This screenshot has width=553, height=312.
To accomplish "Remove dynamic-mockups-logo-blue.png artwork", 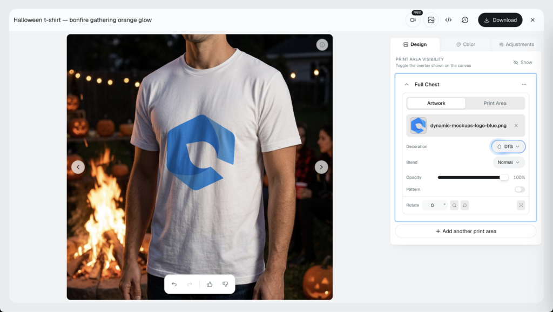I will 516,126.
